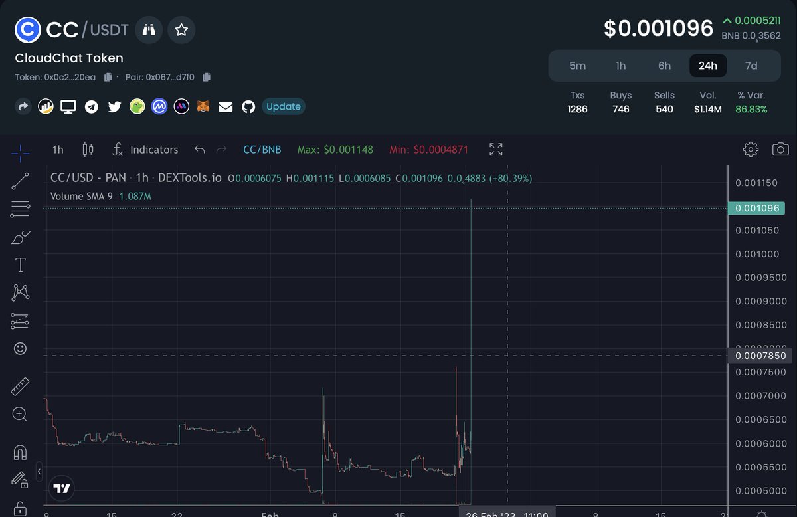Viewport: 797px width, 517px height.
Task: Select the 7d stats tab
Action: [751, 66]
